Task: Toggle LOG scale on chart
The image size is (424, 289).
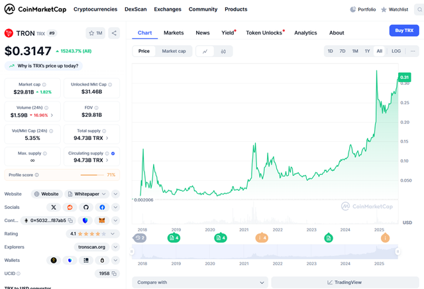Action: pyautogui.click(x=396, y=51)
